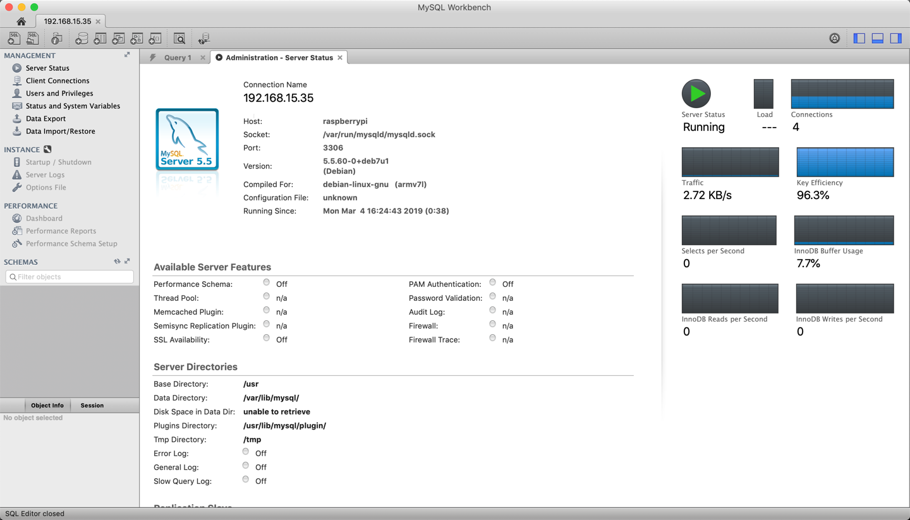This screenshot has width=910, height=520.
Task: Expand the Management section with arrows icon
Action: 127,55
